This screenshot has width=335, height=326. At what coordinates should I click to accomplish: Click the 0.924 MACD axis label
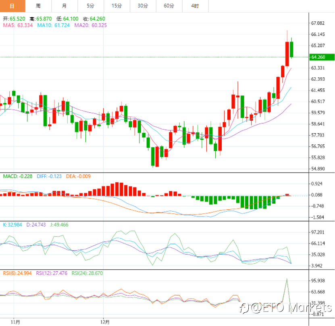point(316,184)
